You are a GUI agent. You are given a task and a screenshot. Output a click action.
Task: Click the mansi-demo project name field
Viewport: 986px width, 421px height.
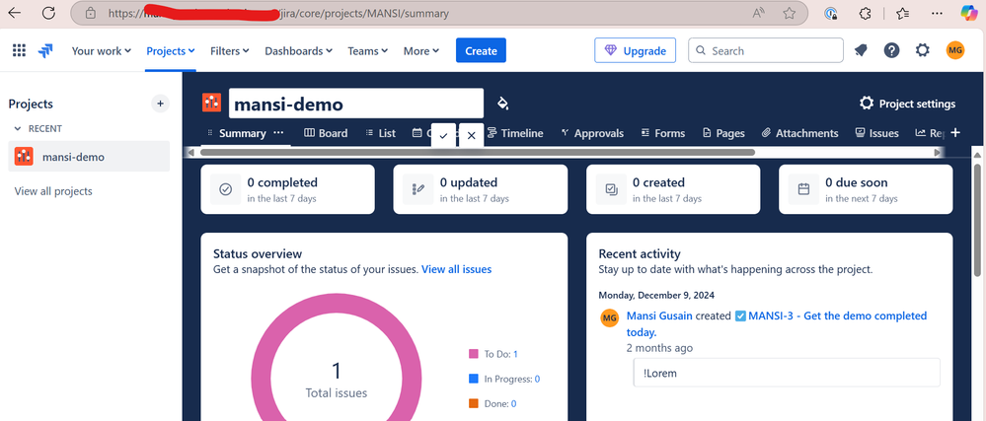356,104
